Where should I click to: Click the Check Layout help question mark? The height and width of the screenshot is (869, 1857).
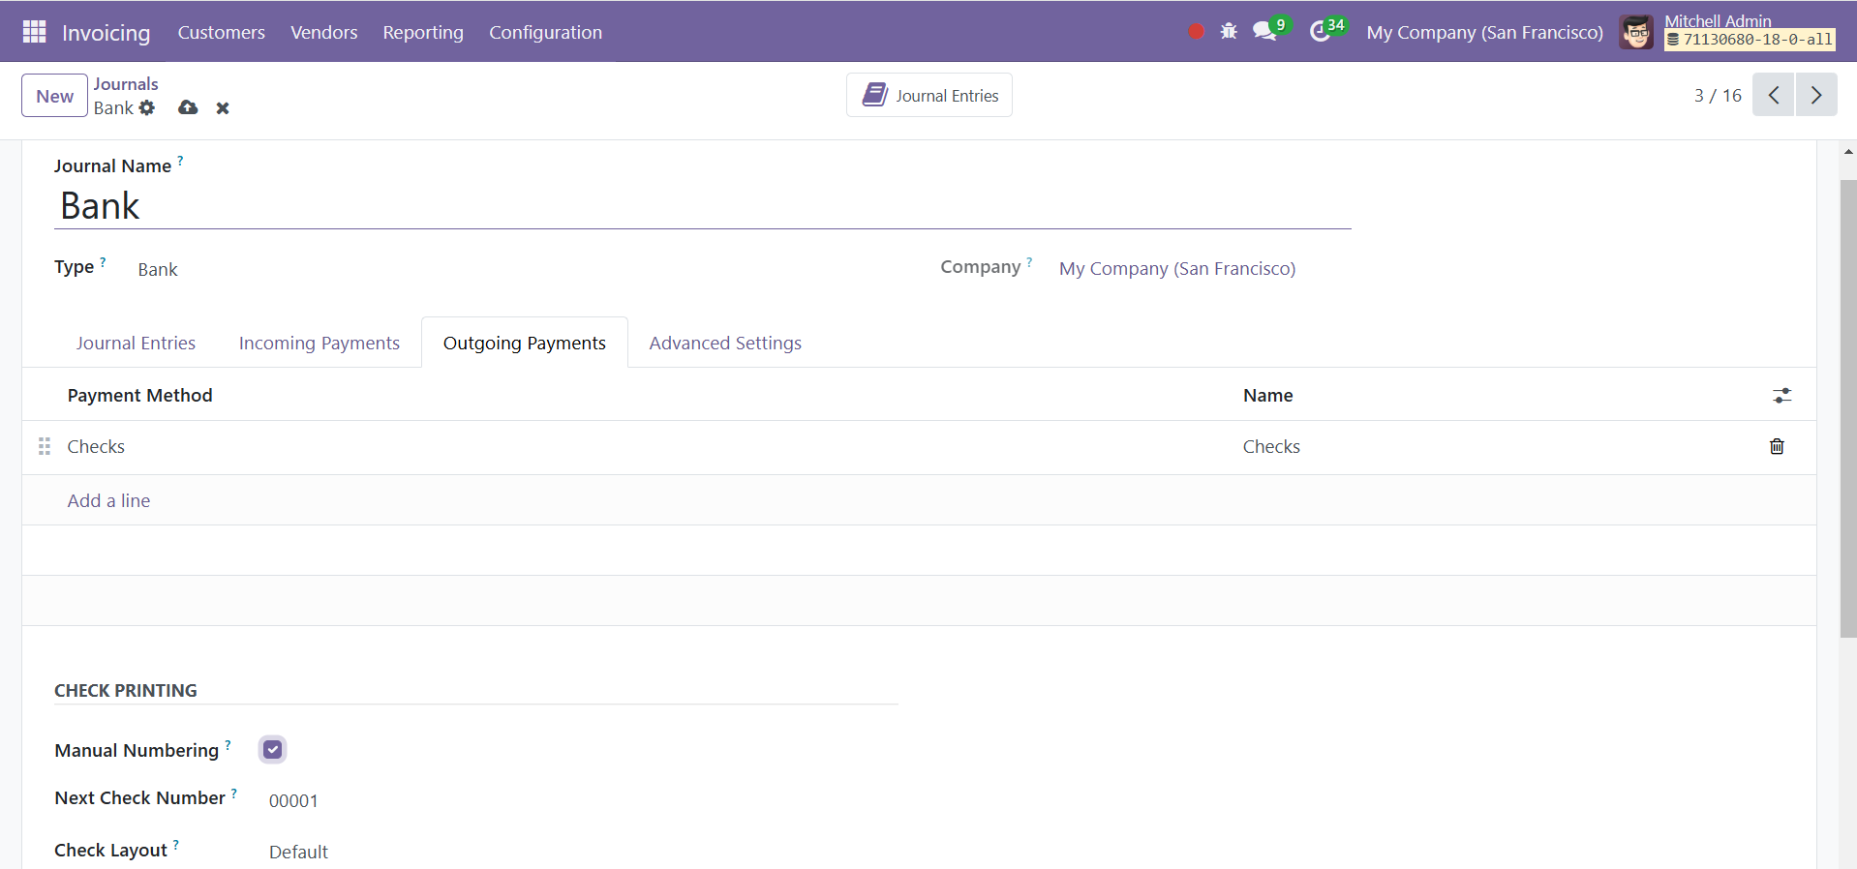coord(175,845)
